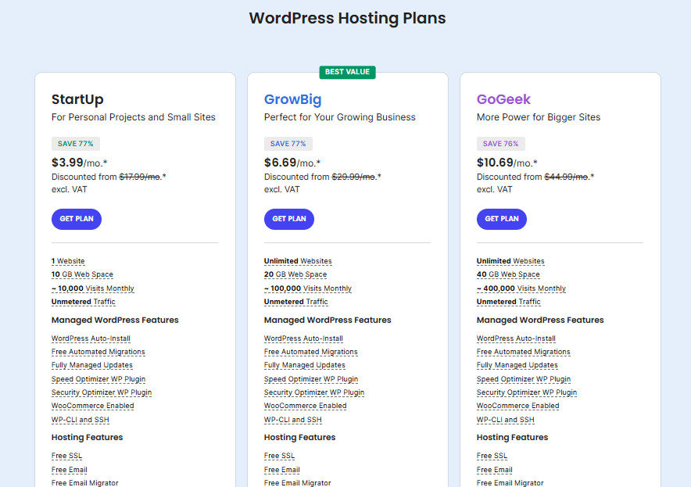691x487 pixels.
Task: Click the struck-through $29.99/mo. price
Action: tap(354, 177)
